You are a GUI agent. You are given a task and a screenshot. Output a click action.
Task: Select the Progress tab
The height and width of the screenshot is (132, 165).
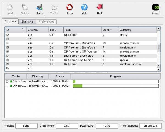(x=10, y=21)
